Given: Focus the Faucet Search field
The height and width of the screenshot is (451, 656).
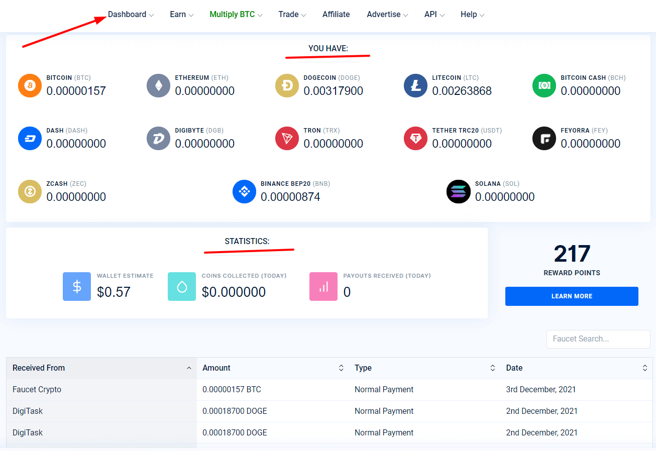Looking at the screenshot, I should (598, 339).
